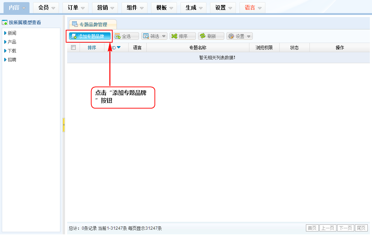Expand the 新闻 tree item
The width and height of the screenshot is (372, 235).
click(5, 33)
